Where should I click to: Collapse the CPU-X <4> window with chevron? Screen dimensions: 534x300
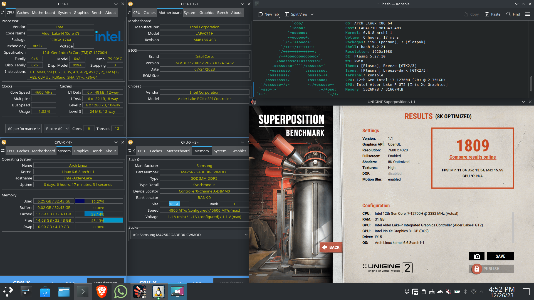(116, 142)
